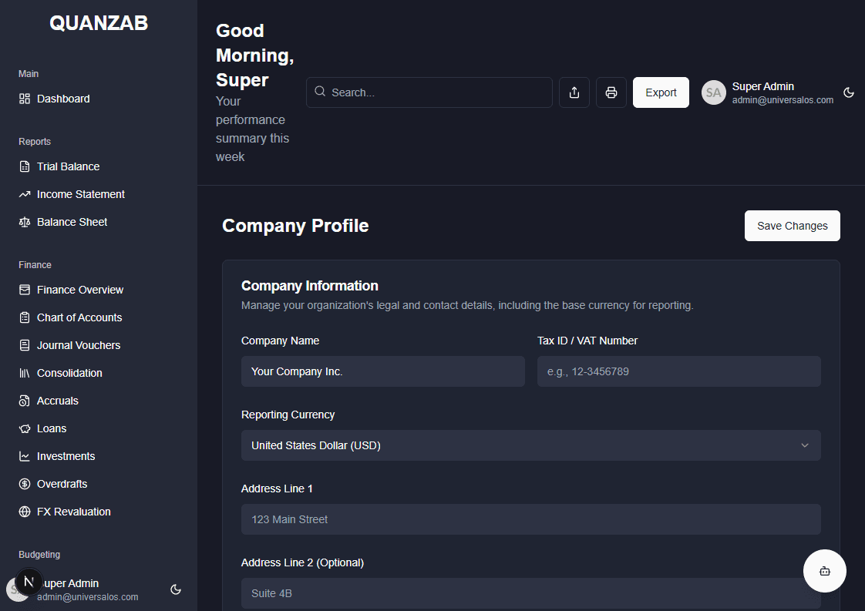The height and width of the screenshot is (611, 865).
Task: Focus the Search input field
Action: [x=429, y=92]
